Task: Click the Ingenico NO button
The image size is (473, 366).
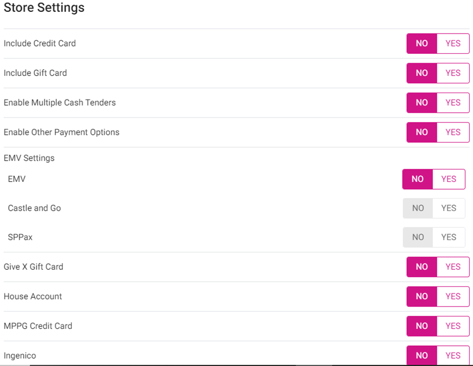Action: (422, 356)
